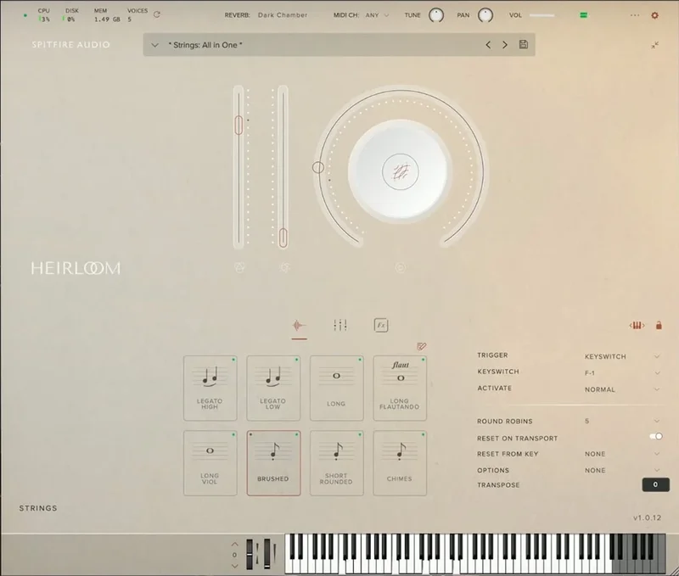Click the Transpose value field
The height and width of the screenshot is (576, 679).
655,484
